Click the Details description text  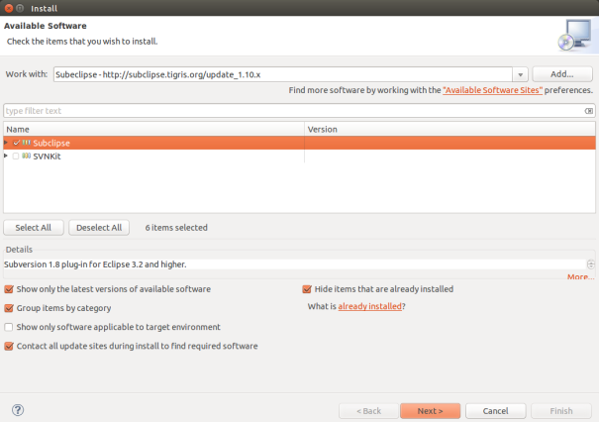(95, 264)
